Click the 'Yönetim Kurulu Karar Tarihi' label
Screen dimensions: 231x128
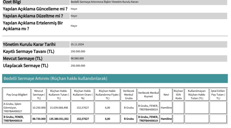pos(29,44)
